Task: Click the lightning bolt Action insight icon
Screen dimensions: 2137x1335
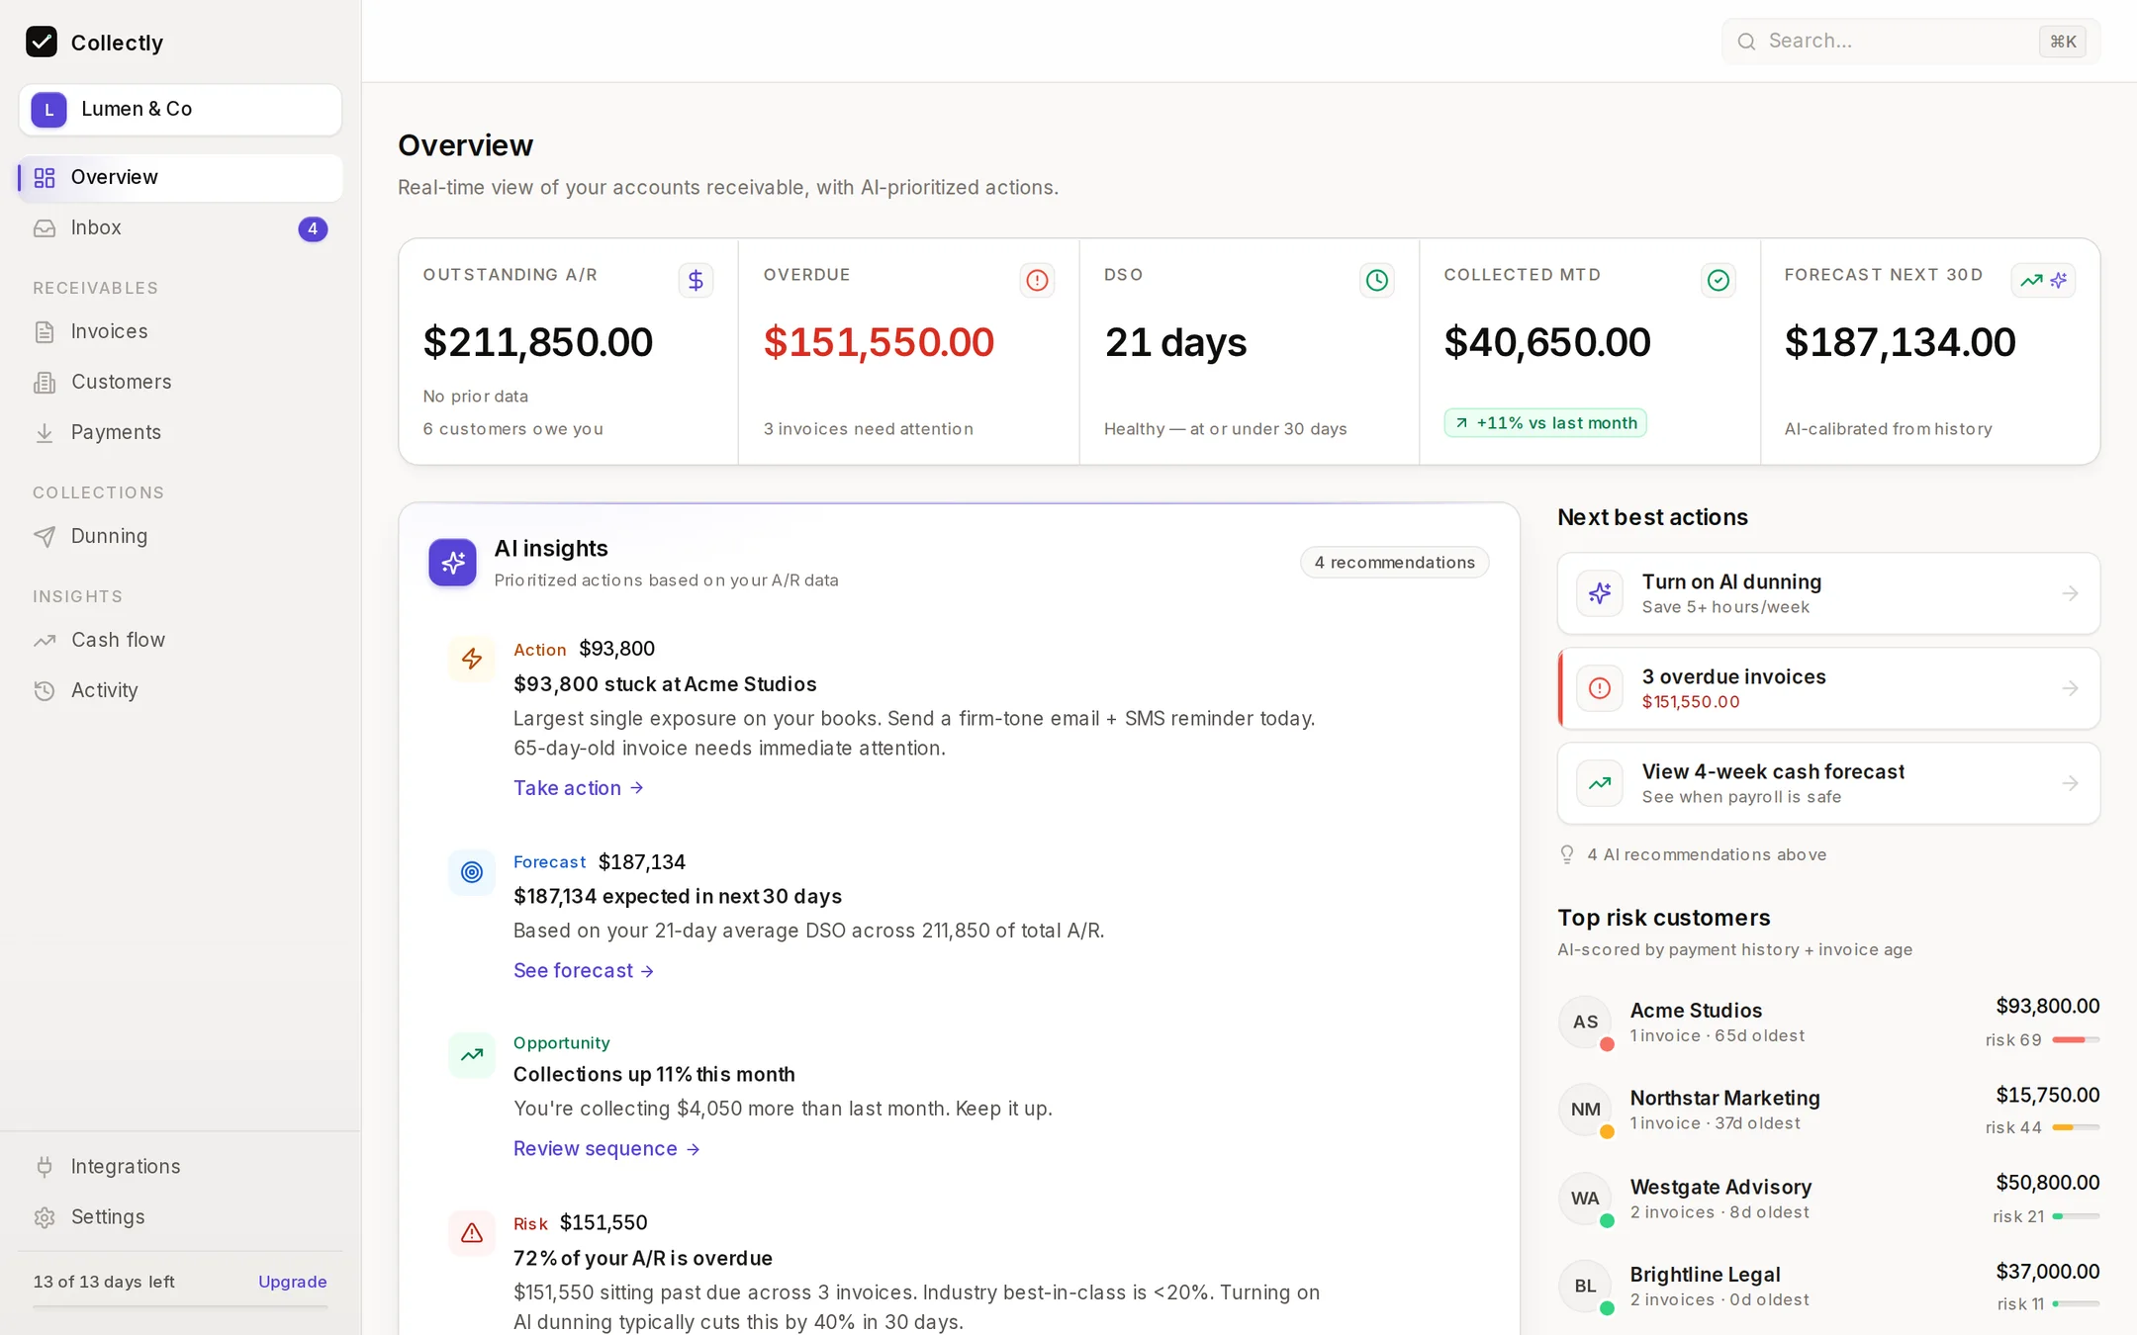Action: (472, 659)
